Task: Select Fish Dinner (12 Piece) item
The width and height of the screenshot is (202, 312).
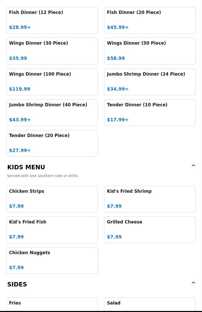Action: point(52,20)
